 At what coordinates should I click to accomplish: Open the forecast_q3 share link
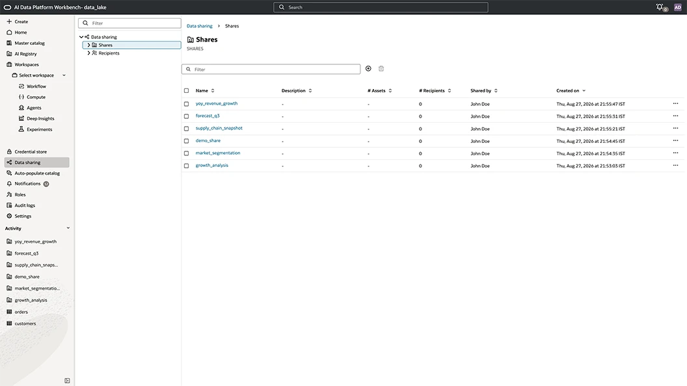pos(208,116)
